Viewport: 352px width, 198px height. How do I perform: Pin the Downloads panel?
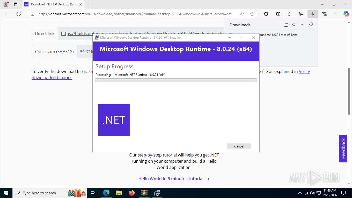(x=311, y=25)
